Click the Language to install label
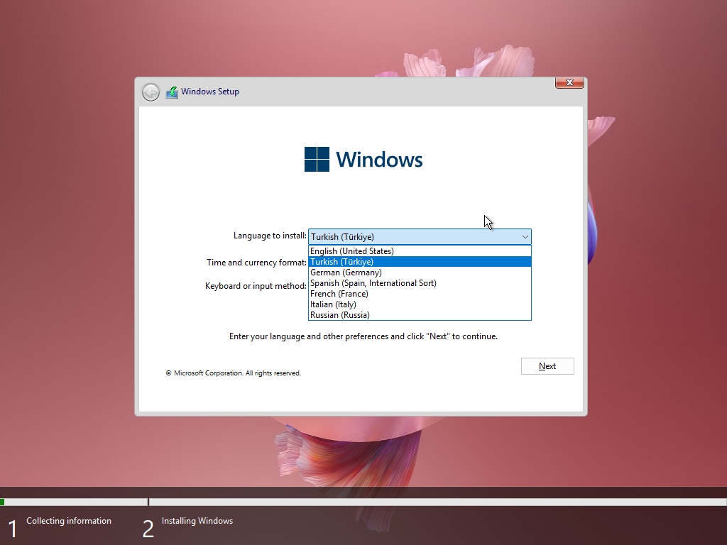This screenshot has height=545, width=727. [x=270, y=236]
